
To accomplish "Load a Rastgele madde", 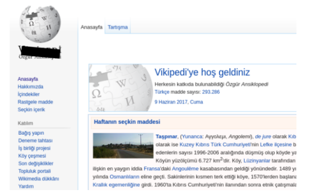I will (x=35, y=102).
